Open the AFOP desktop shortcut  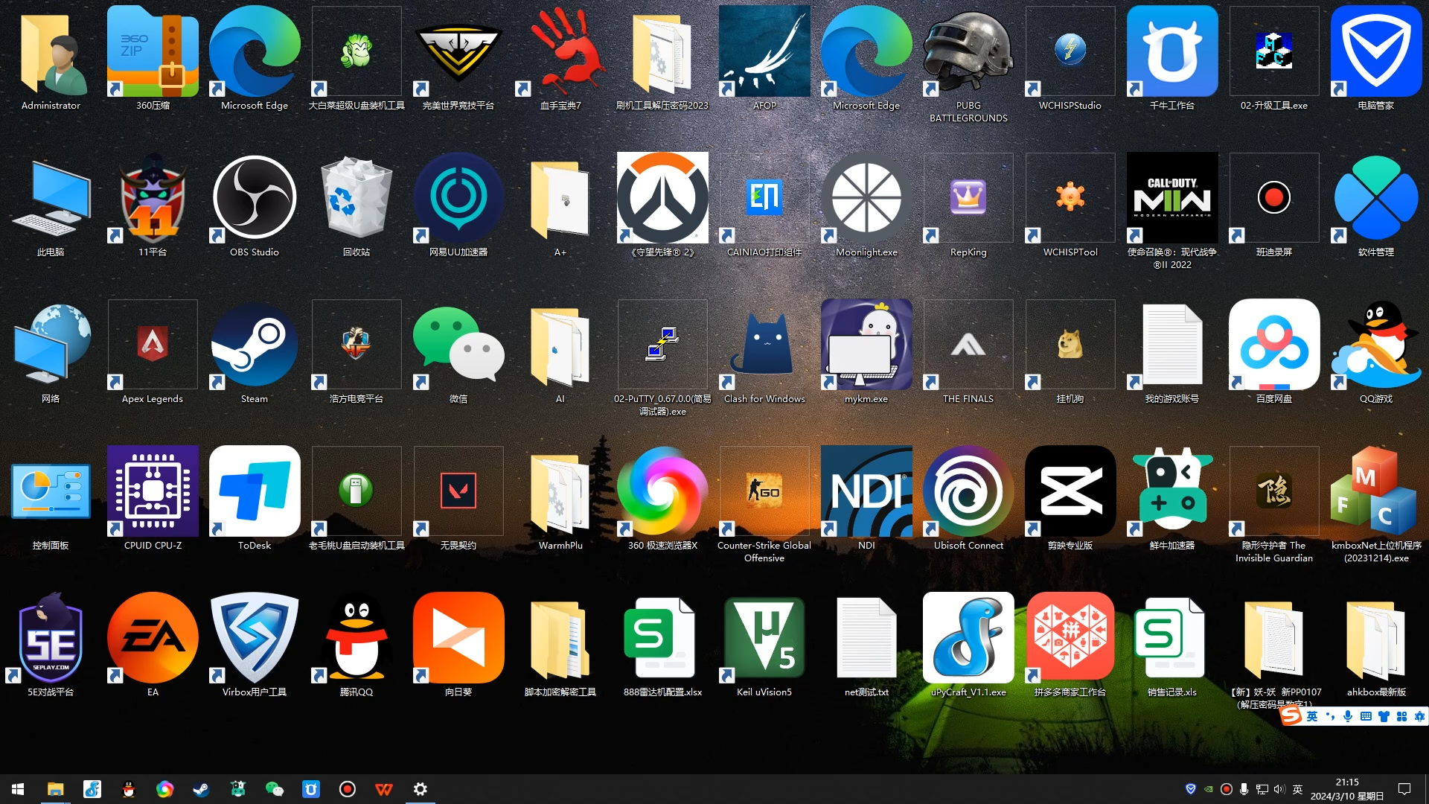coord(764,58)
